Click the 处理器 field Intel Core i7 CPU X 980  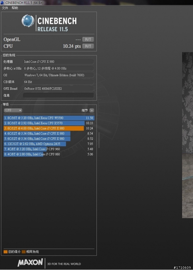[x=59, y=62]
